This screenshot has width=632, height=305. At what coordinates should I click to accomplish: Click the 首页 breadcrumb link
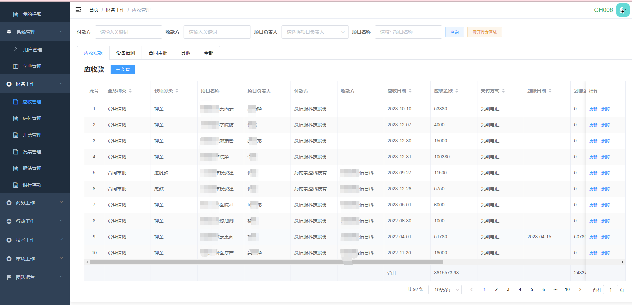click(x=94, y=10)
